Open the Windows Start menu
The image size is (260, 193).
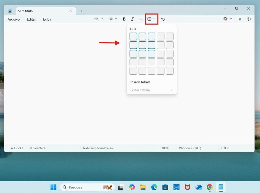(x=53, y=187)
